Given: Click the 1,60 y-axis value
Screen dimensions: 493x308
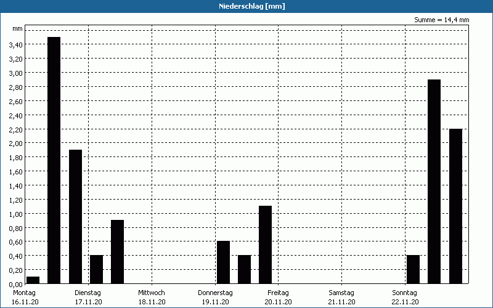Looking at the screenshot, I should (x=16, y=172).
